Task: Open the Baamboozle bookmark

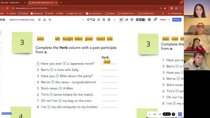Action: point(36,13)
